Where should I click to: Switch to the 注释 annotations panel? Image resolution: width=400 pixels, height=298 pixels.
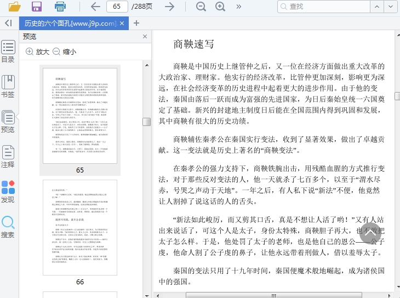coord(8,156)
